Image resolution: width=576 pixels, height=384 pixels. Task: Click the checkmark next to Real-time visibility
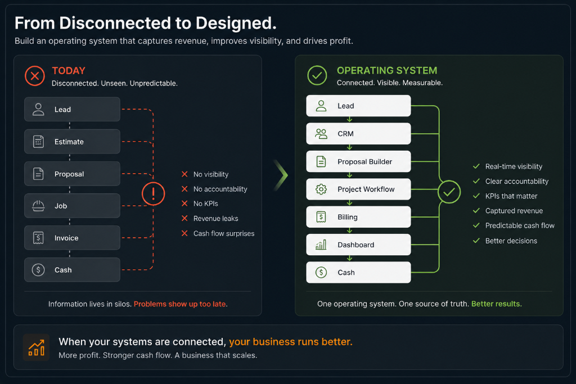476,166
